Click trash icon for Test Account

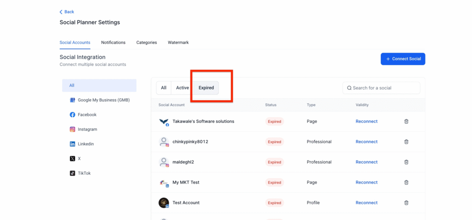tap(406, 202)
